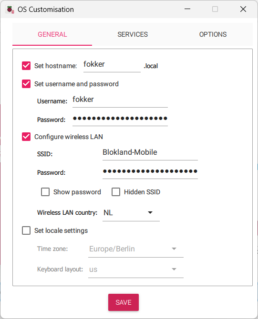Minimize the OS Customisation window
258x319 pixels.
[187, 9]
